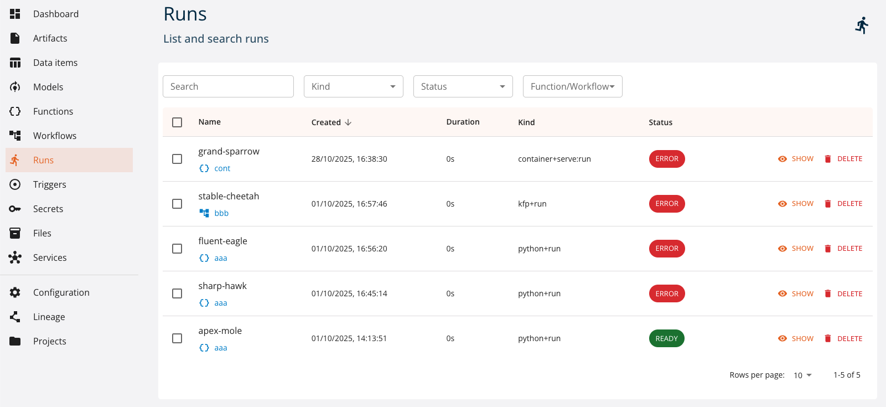Click the Secrets key icon
This screenshot has width=886, height=407.
(15, 209)
